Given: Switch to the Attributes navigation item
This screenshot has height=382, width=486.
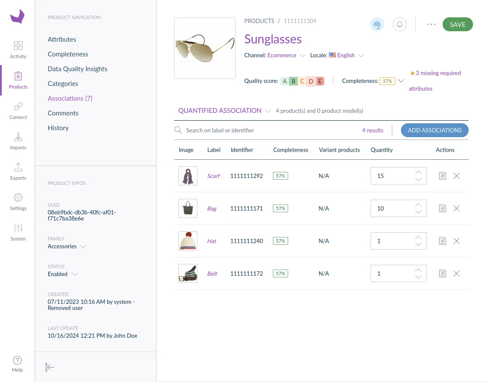Looking at the screenshot, I should pyautogui.click(x=62, y=39).
